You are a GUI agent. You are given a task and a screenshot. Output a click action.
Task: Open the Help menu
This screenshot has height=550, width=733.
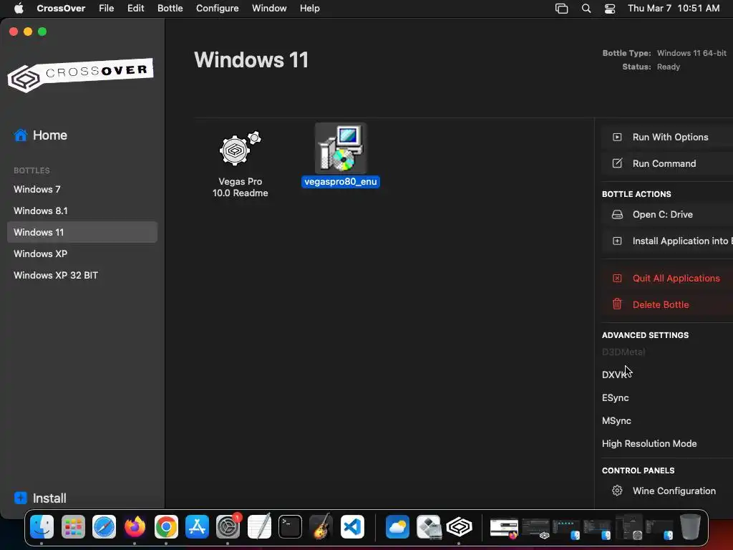click(x=309, y=9)
